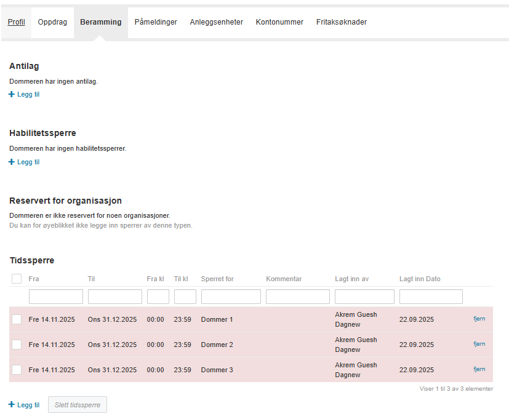Select the Kontonummer tab
The height and width of the screenshot is (419, 509).
279,22
